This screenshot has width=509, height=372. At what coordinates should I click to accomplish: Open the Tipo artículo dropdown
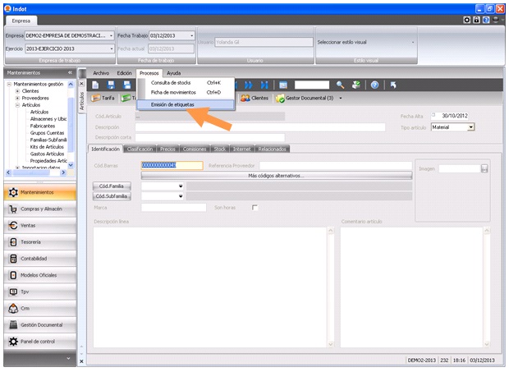pos(471,127)
